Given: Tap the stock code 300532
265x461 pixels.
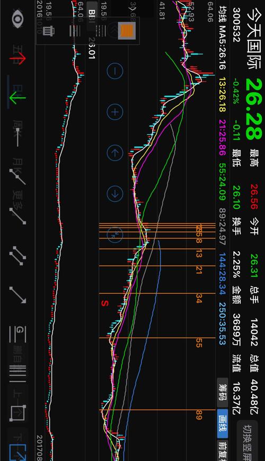Looking at the screenshot, I should (237, 25).
